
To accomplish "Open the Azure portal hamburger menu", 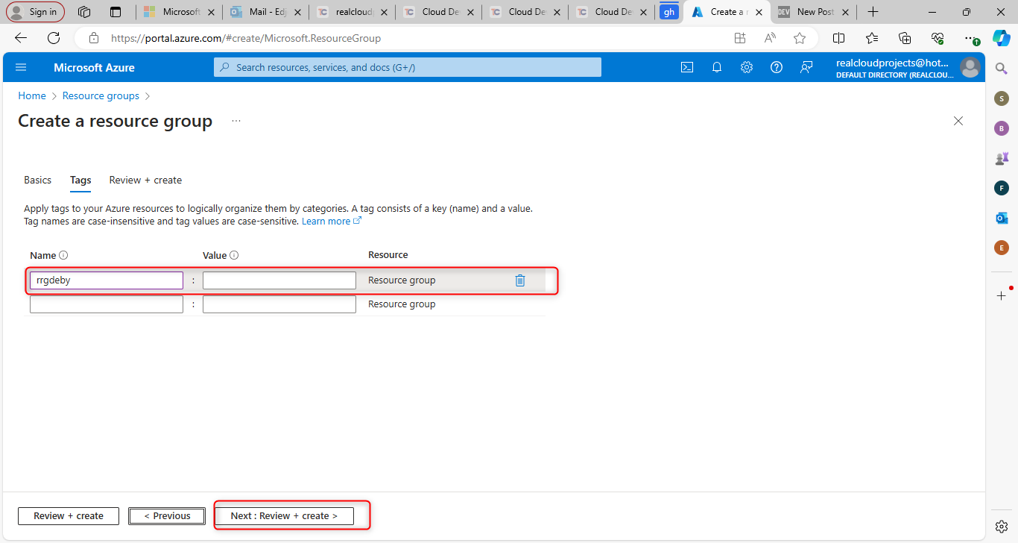I will 21,67.
